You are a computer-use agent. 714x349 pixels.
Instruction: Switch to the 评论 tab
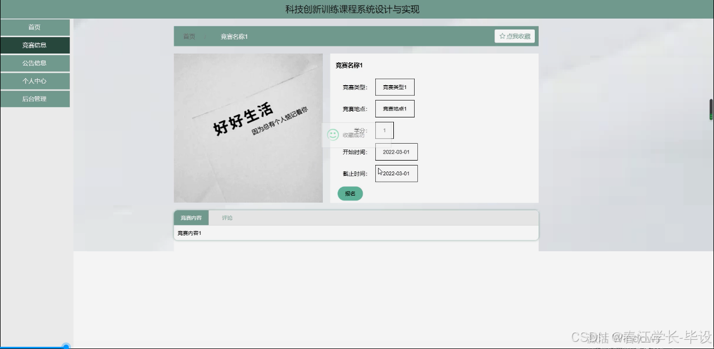pyautogui.click(x=227, y=218)
